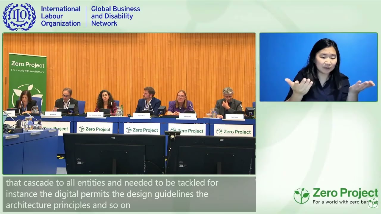This screenshot has height=214, width=381.
Task: Click the name plate in front of the grey-haired man
Action: click(x=234, y=117)
